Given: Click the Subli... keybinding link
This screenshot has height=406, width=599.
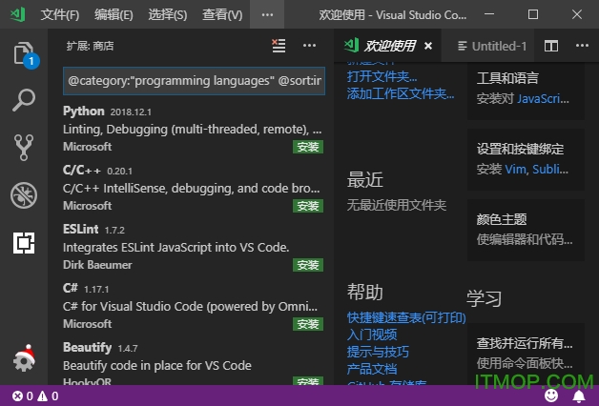Looking at the screenshot, I should click(550, 169).
